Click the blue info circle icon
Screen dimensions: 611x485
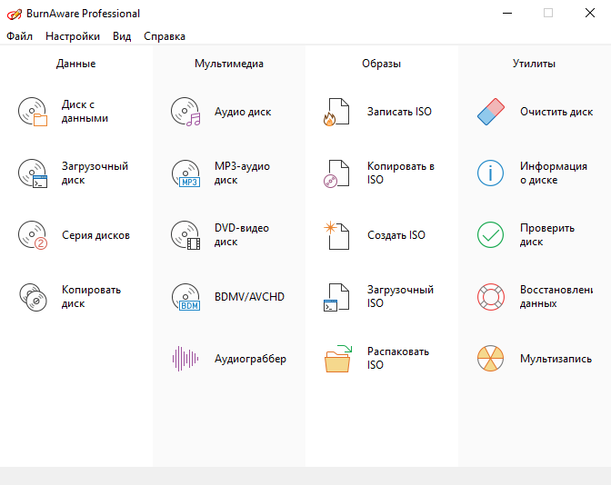coord(491,173)
